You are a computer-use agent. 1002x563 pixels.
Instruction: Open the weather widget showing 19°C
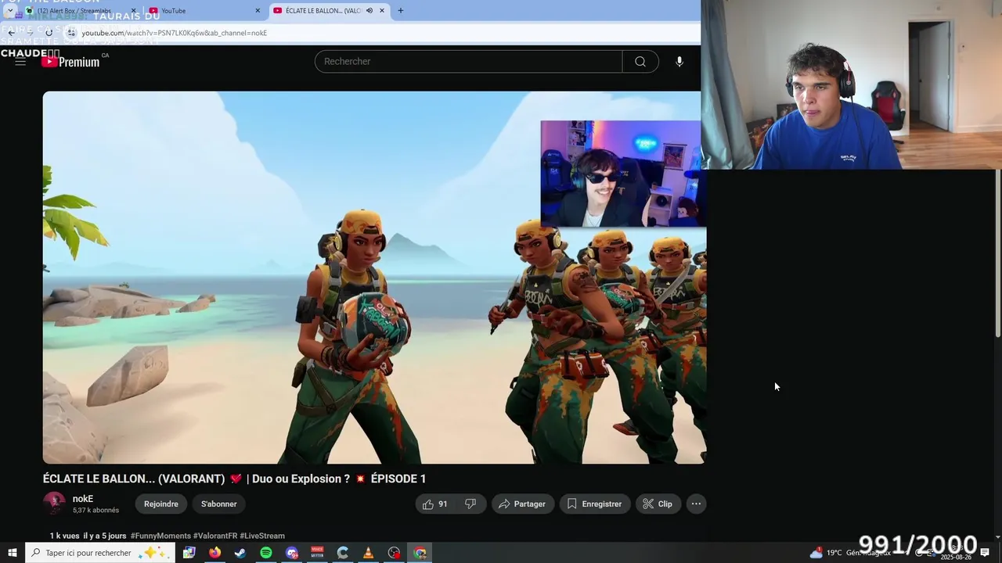(850, 553)
